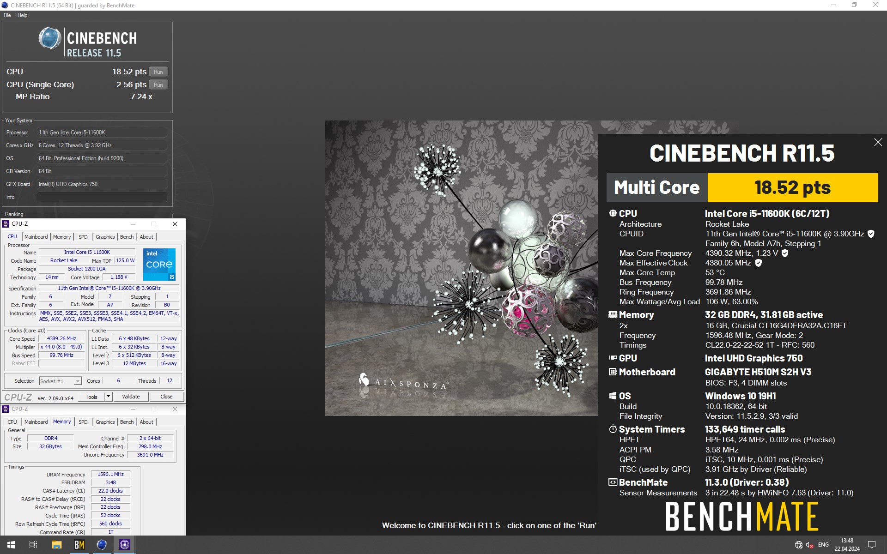Click the MP Ratio value 7.24 x
The width and height of the screenshot is (887, 554).
(141, 97)
